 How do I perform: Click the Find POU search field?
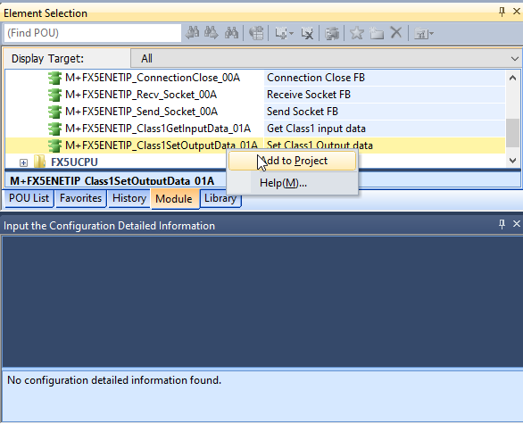(93, 33)
